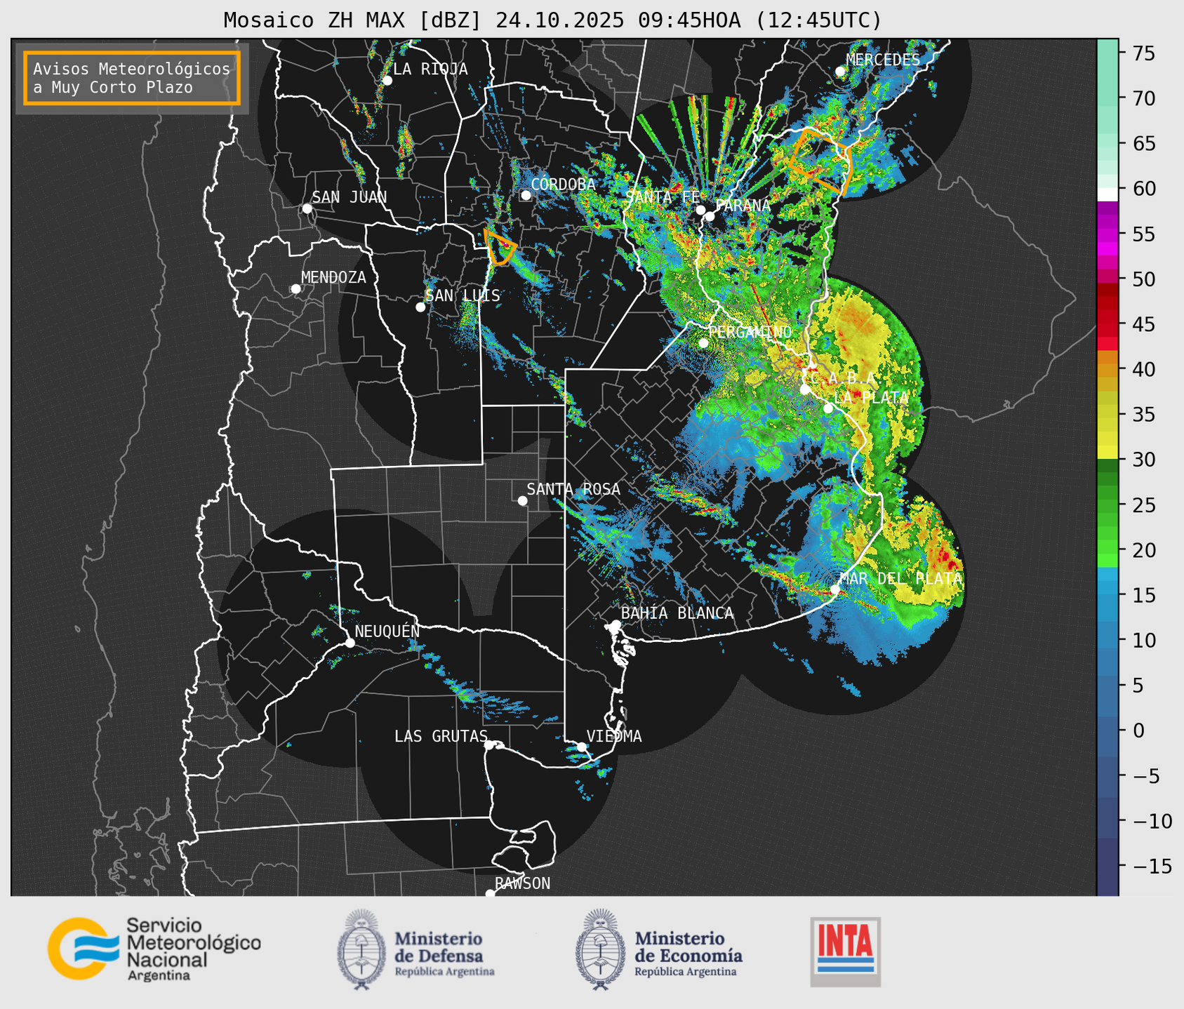Viewport: 1184px width, 1009px height.
Task: Click the C.A.B.A. city label
Action: coord(842,378)
